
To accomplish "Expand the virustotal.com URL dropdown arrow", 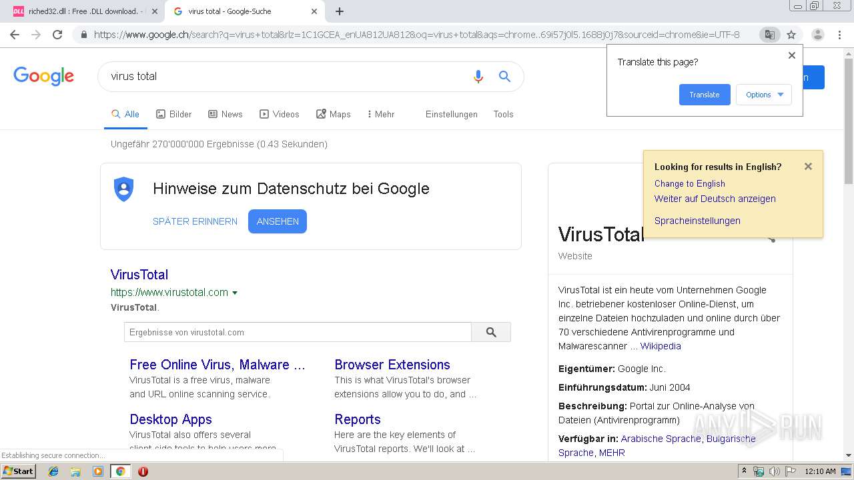I will [x=235, y=293].
